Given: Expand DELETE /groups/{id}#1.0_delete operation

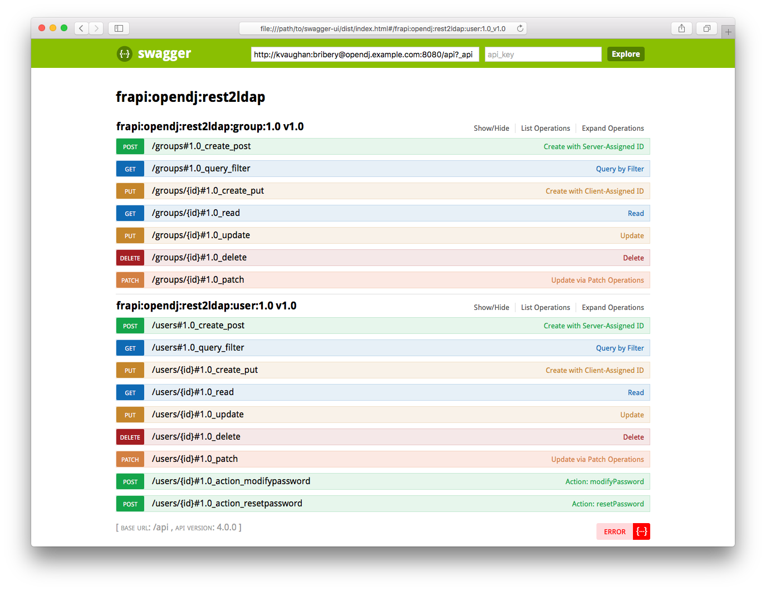Looking at the screenshot, I should pyautogui.click(x=383, y=258).
